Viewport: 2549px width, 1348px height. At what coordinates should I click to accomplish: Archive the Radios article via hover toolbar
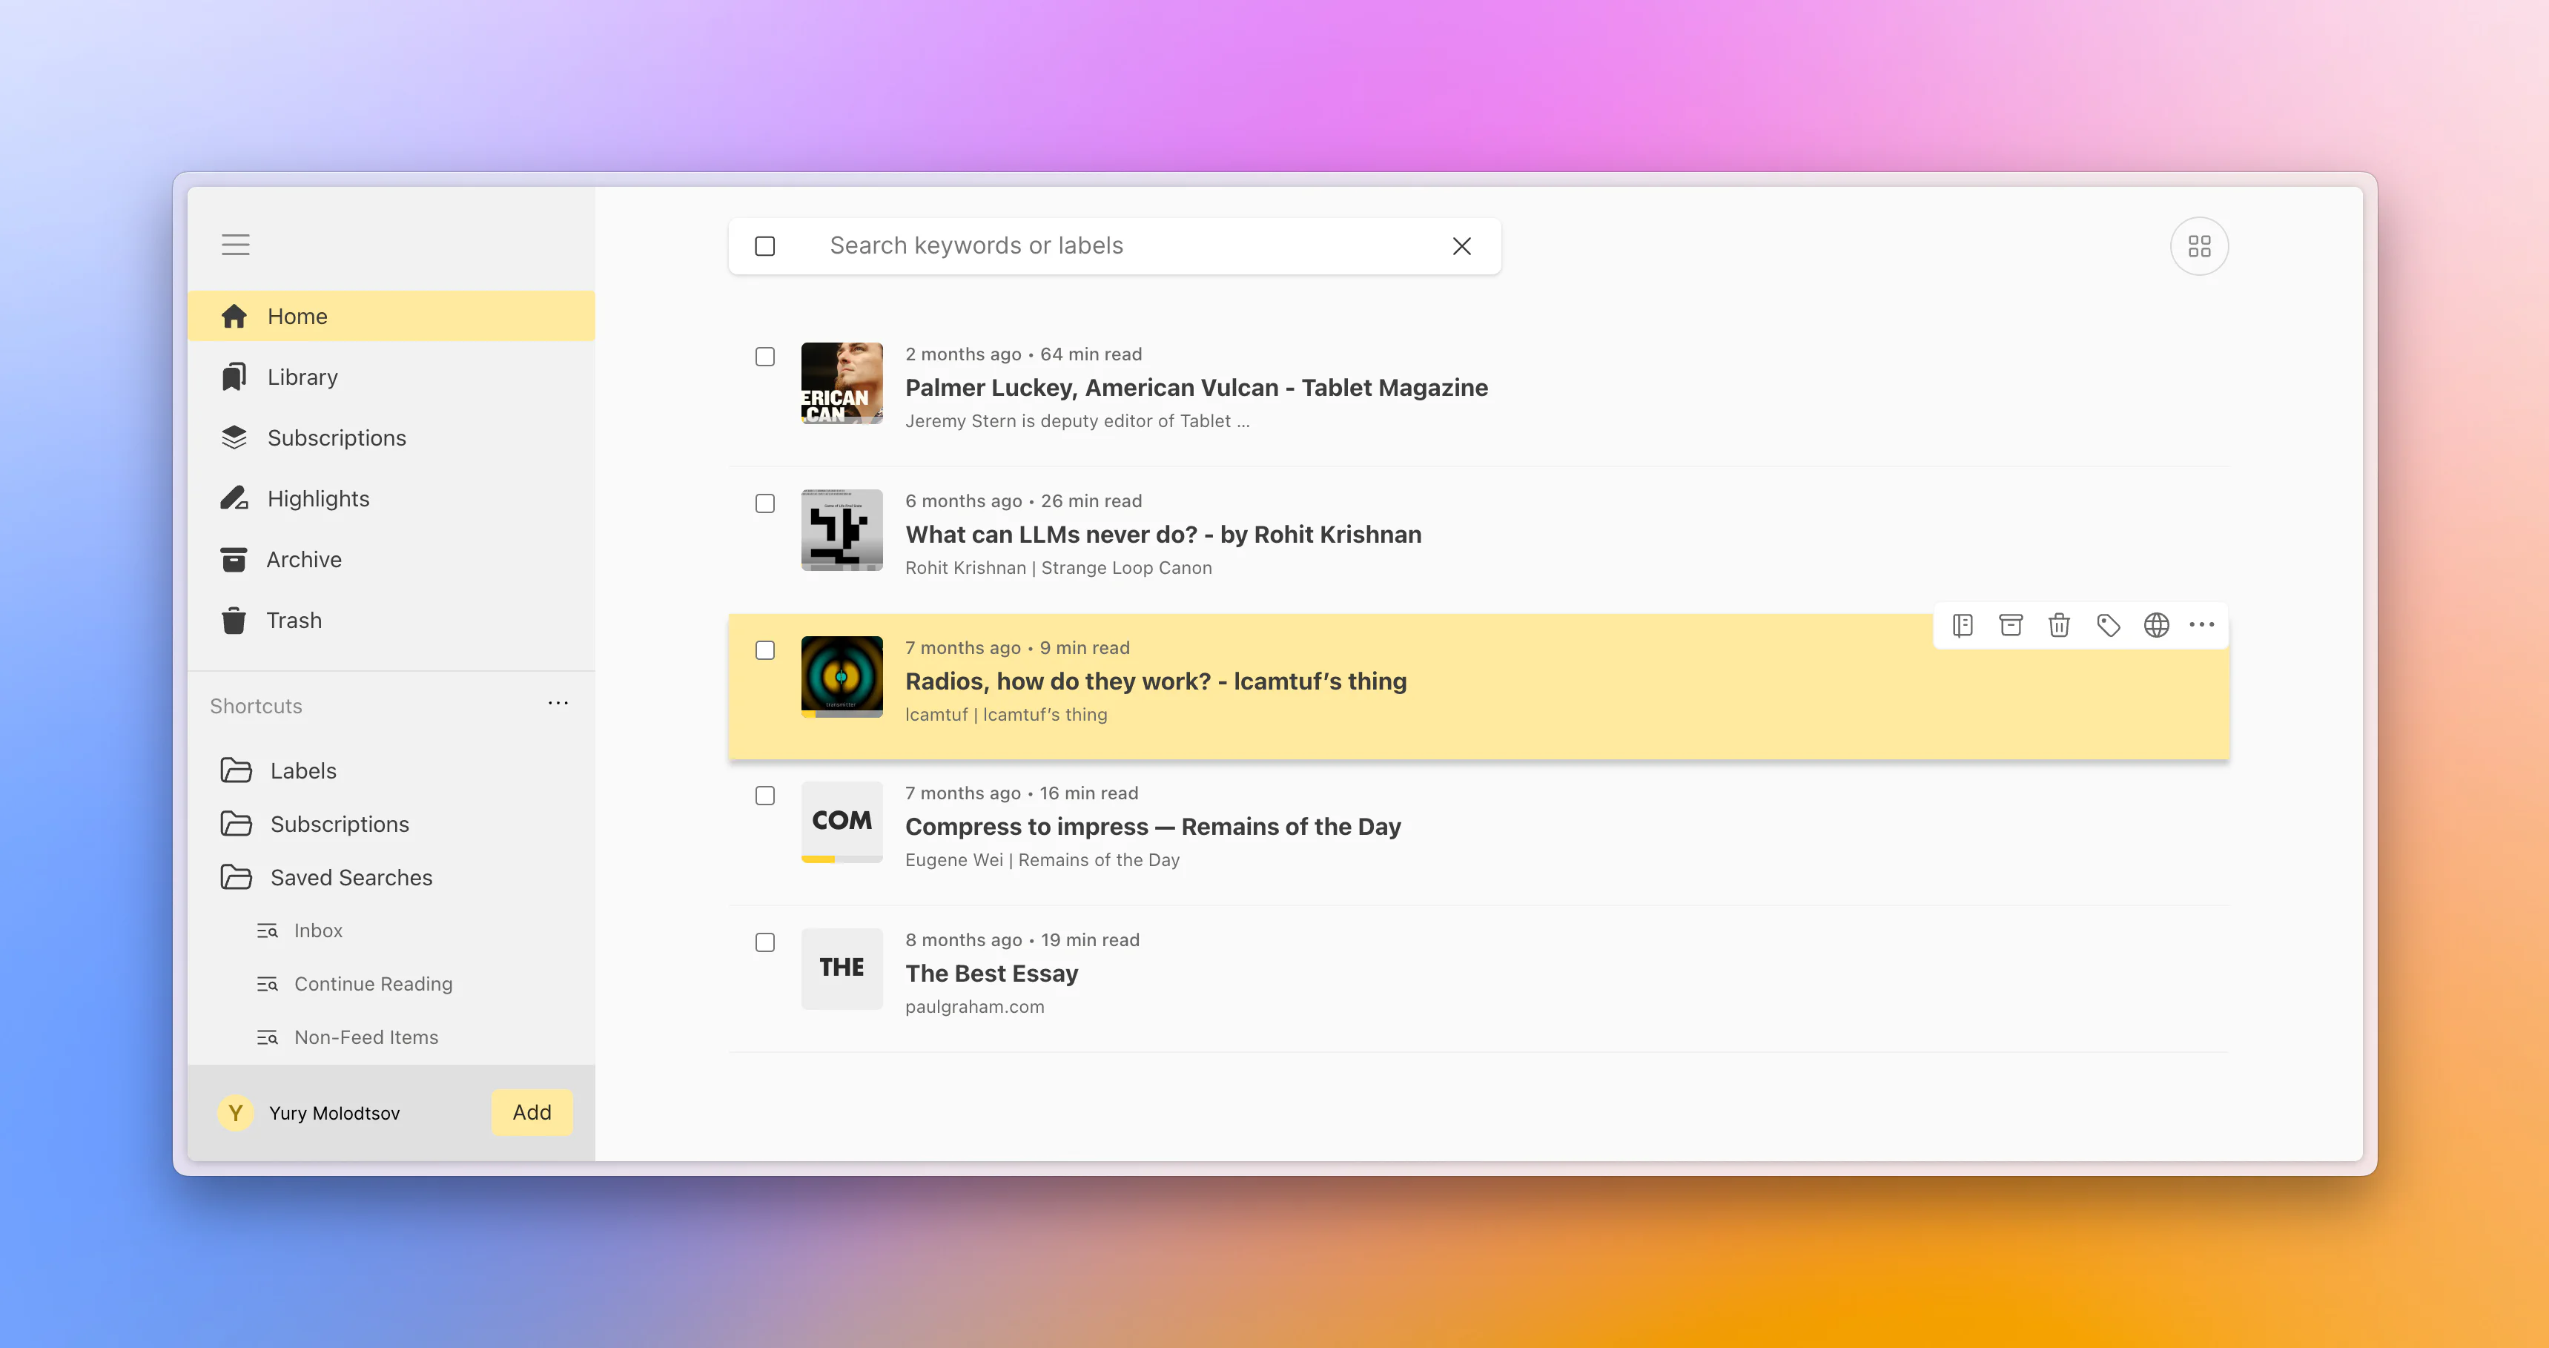pyautogui.click(x=2011, y=624)
